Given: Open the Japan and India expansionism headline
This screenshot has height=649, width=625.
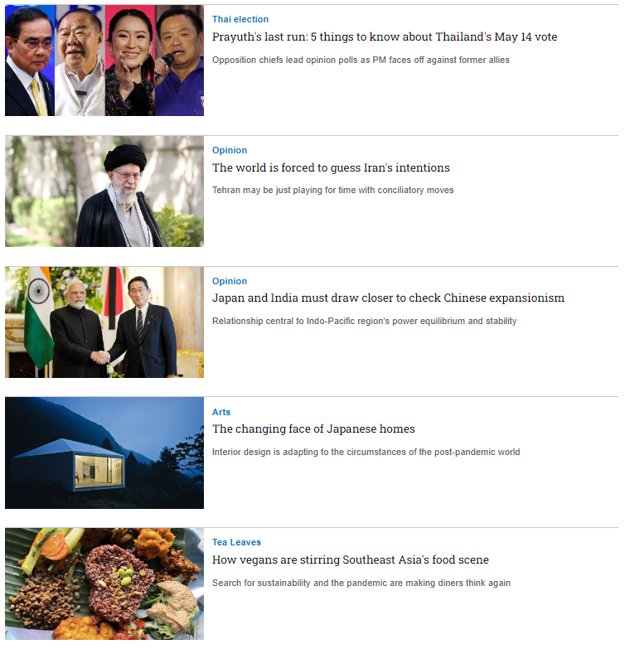Looking at the screenshot, I should point(388,298).
